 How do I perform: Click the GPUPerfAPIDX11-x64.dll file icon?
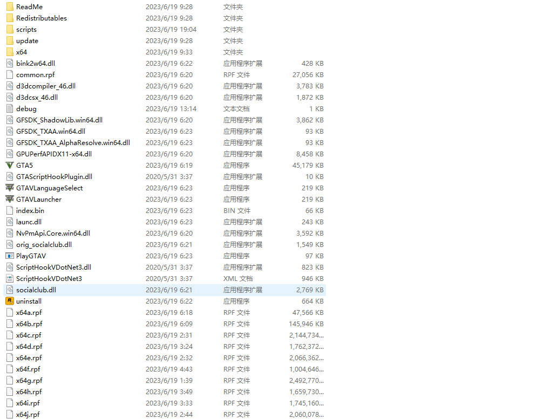click(10, 154)
